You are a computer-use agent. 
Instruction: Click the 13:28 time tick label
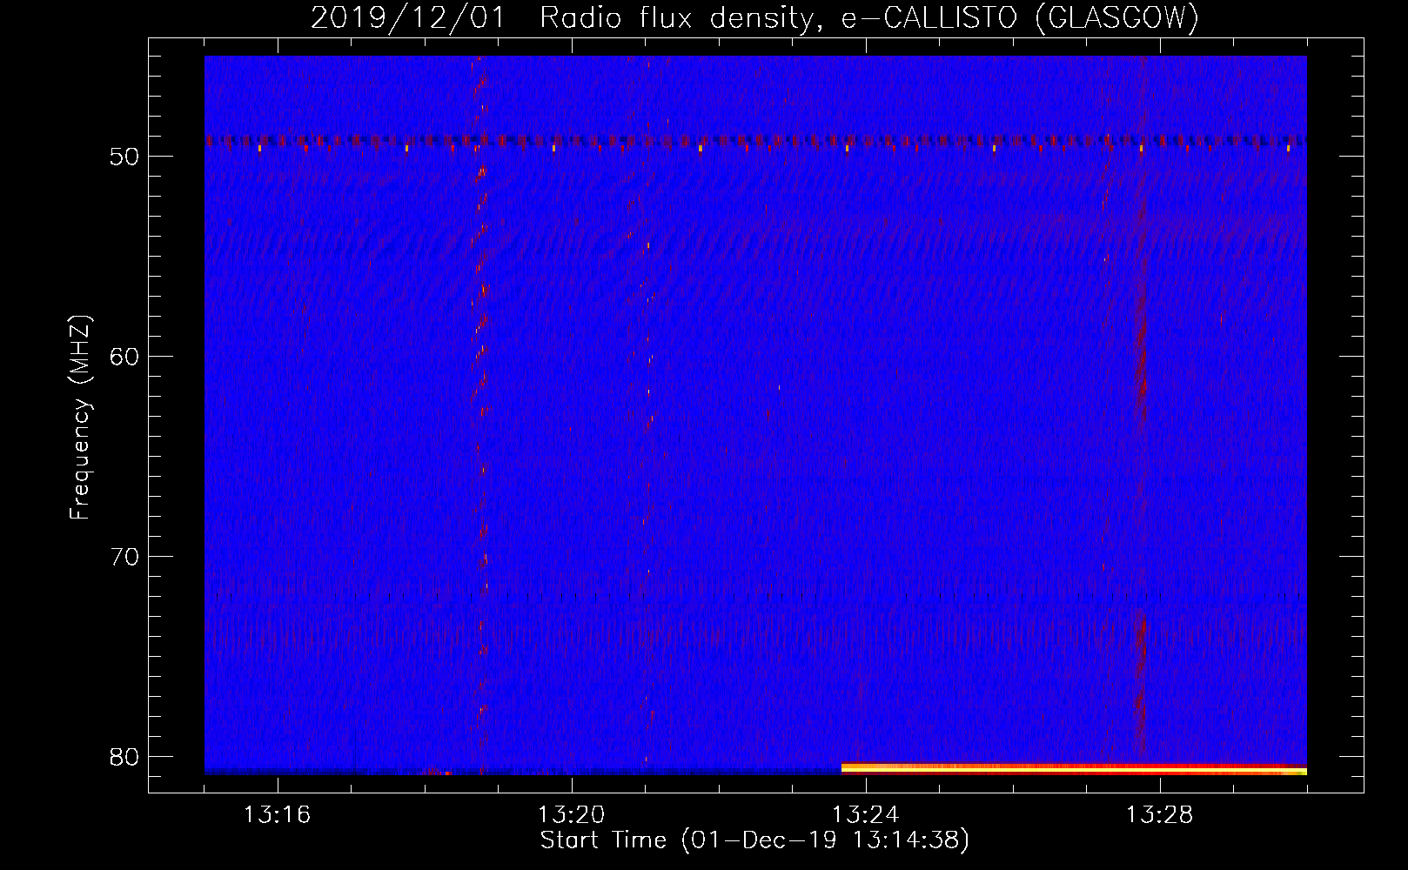tap(1159, 815)
